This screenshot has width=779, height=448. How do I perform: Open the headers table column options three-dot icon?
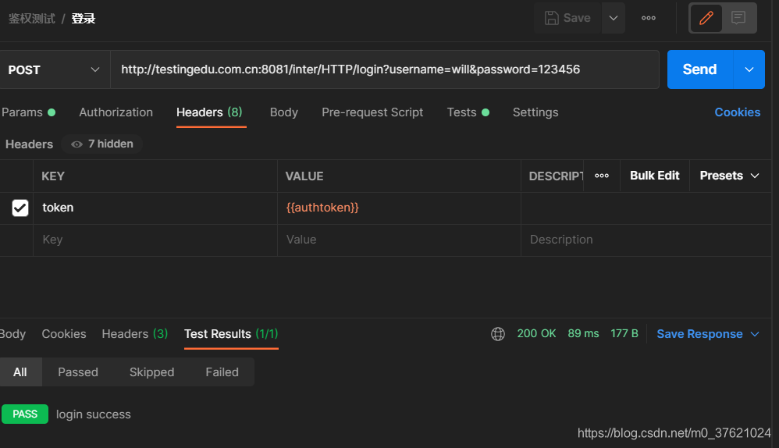click(x=602, y=176)
